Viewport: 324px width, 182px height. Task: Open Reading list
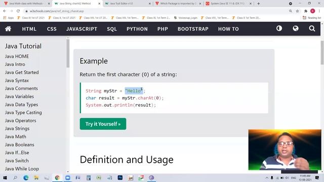pyautogui.click(x=312, y=18)
